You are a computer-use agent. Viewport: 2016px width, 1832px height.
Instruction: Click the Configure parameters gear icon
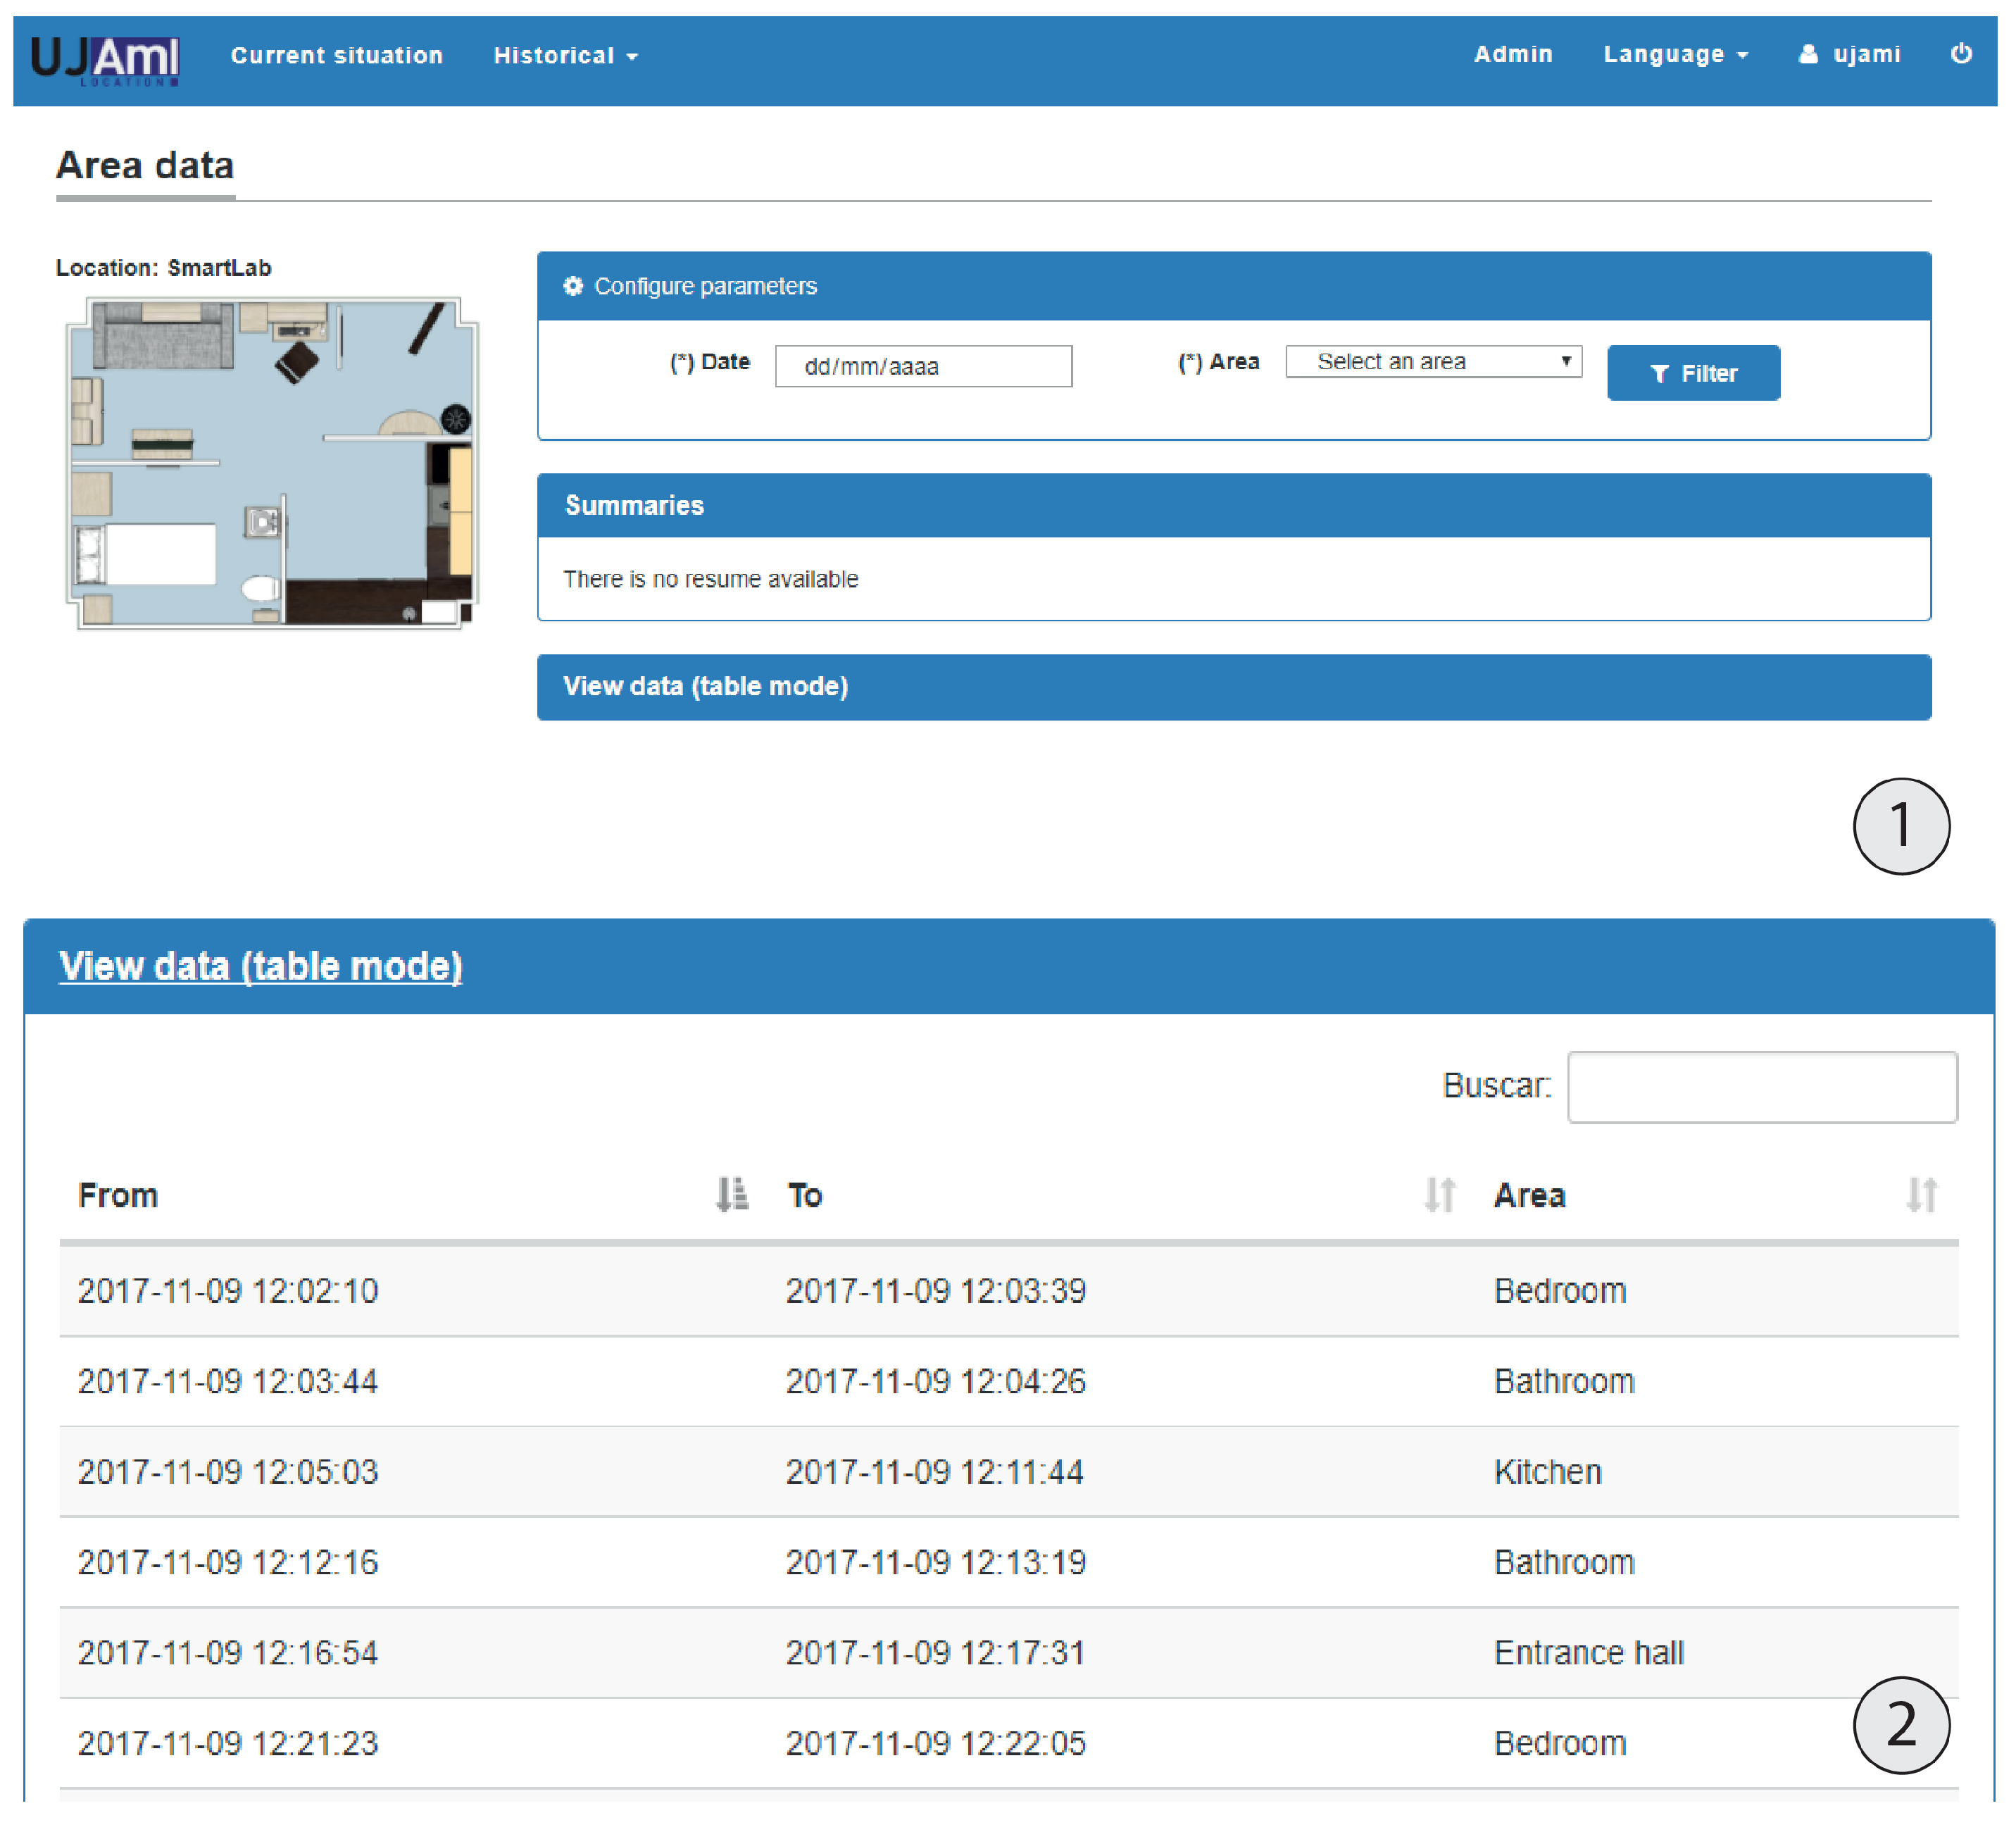(x=573, y=286)
